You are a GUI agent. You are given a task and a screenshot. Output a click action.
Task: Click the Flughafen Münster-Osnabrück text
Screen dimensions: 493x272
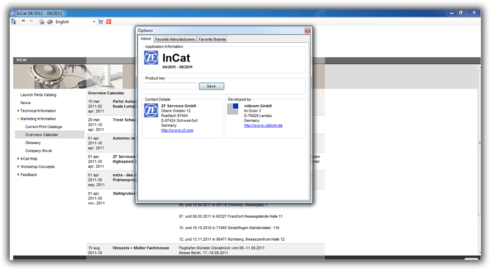pos(221,248)
